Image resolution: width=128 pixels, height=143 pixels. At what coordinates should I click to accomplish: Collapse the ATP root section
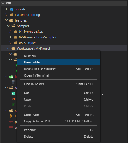3,4
